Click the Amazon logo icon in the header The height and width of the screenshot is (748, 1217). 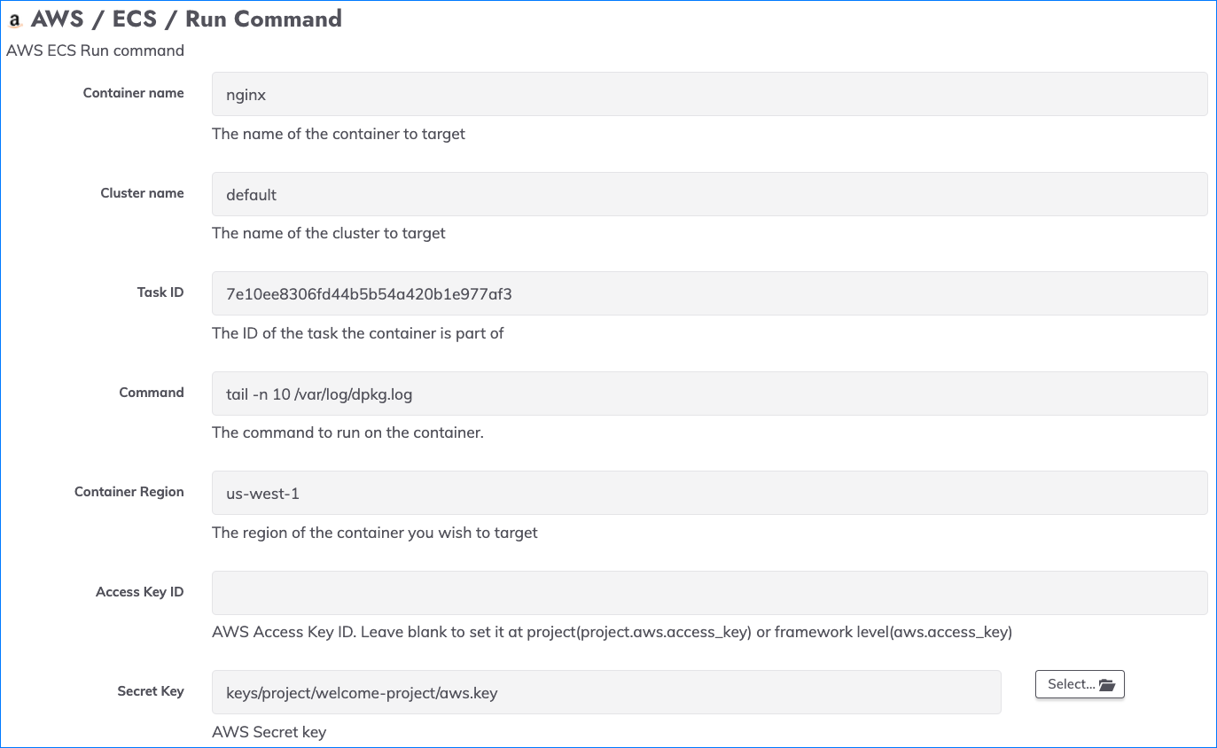click(14, 20)
